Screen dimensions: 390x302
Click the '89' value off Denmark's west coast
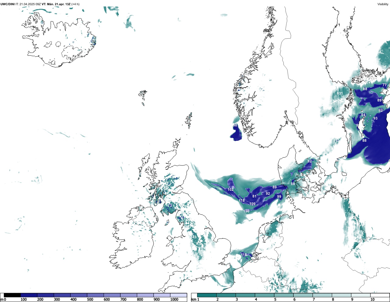(275, 187)
